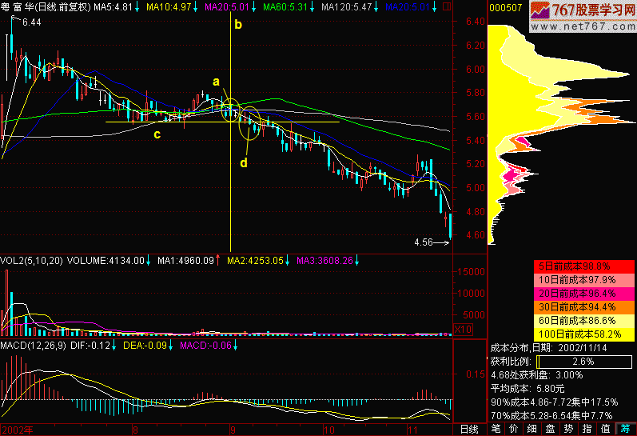This screenshot has height=436, width=637.
Task: Click the stock code 000507
Action: 504,6
